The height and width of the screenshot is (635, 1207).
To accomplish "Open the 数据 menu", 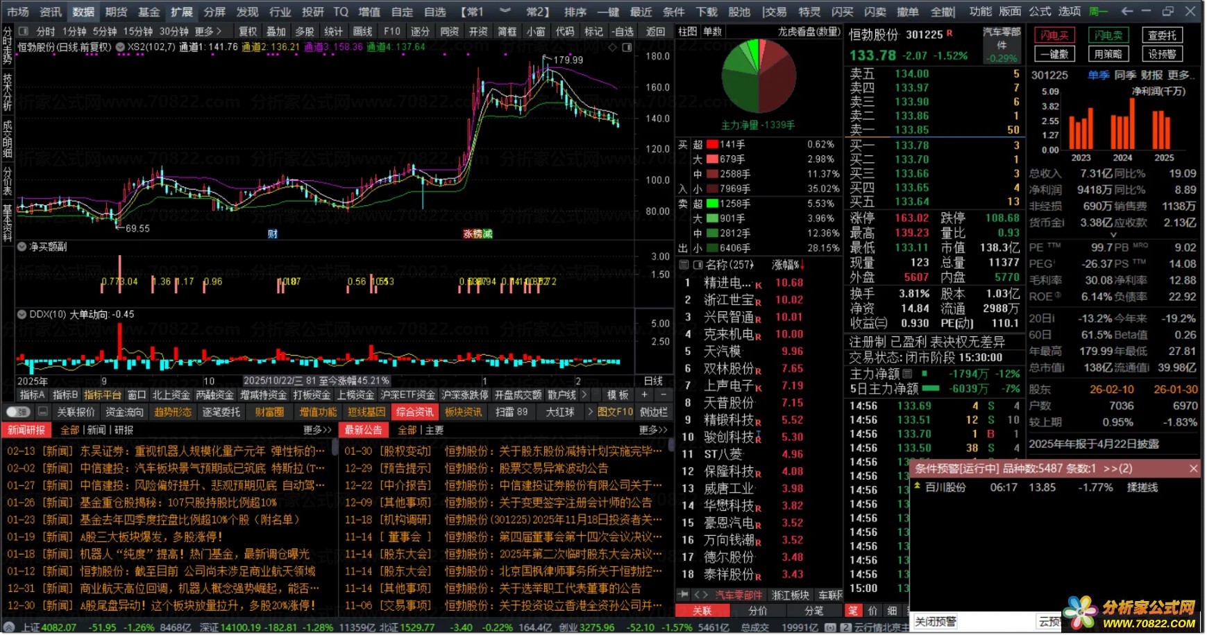I will [83, 12].
